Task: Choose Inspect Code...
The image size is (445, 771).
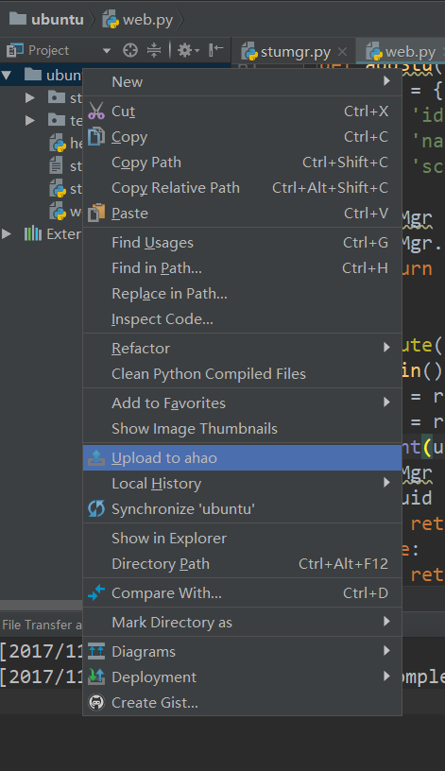Action: point(243,319)
